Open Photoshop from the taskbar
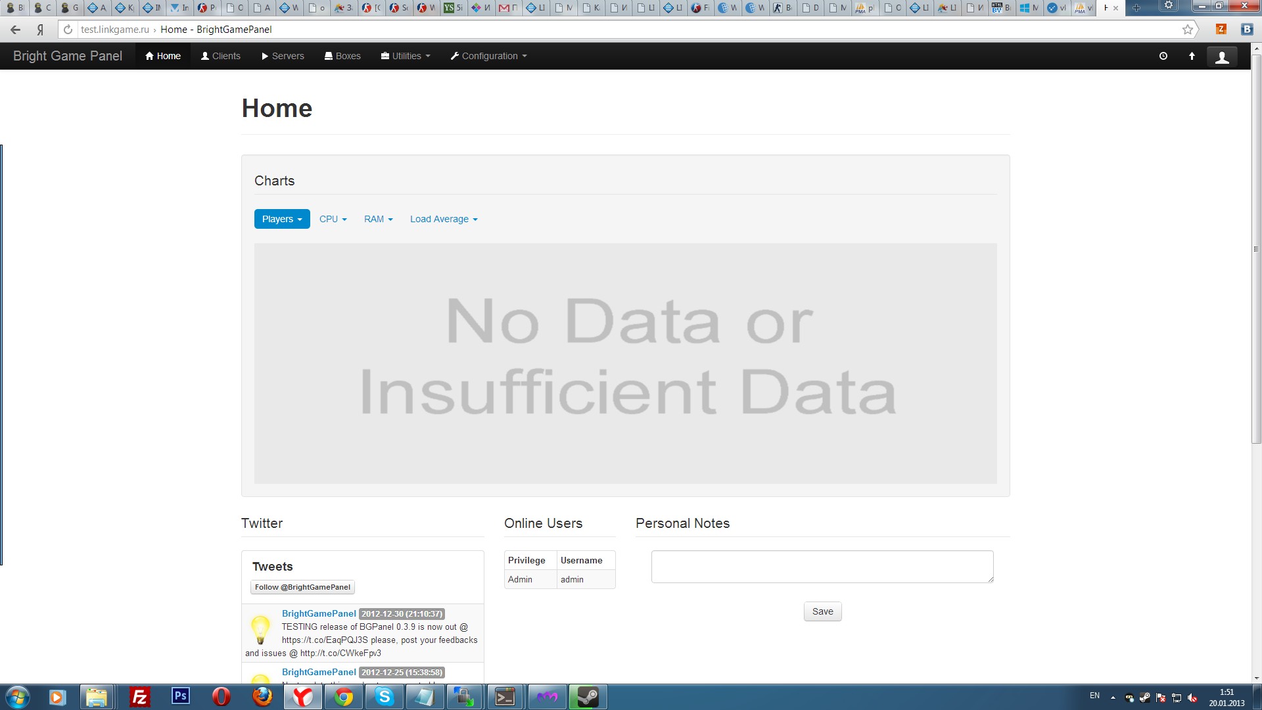This screenshot has height=710, width=1262. tap(180, 696)
